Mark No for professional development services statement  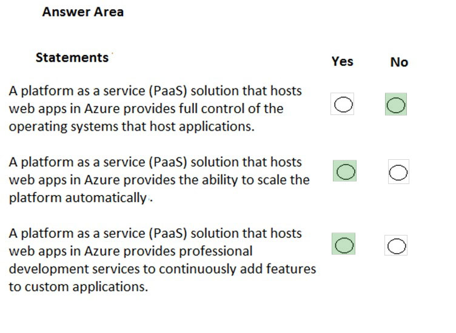tap(396, 246)
